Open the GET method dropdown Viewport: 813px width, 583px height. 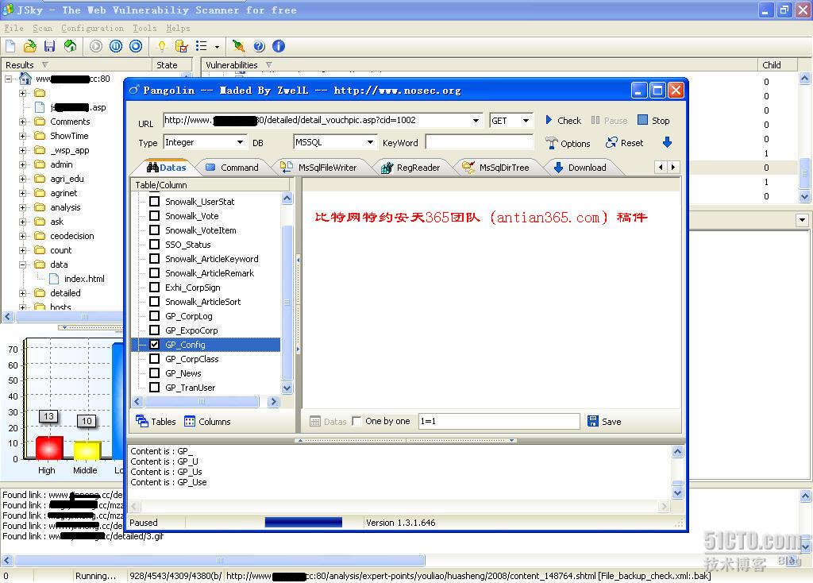click(526, 121)
